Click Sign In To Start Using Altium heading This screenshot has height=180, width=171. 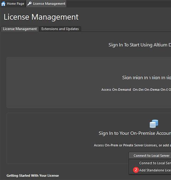click(x=140, y=45)
